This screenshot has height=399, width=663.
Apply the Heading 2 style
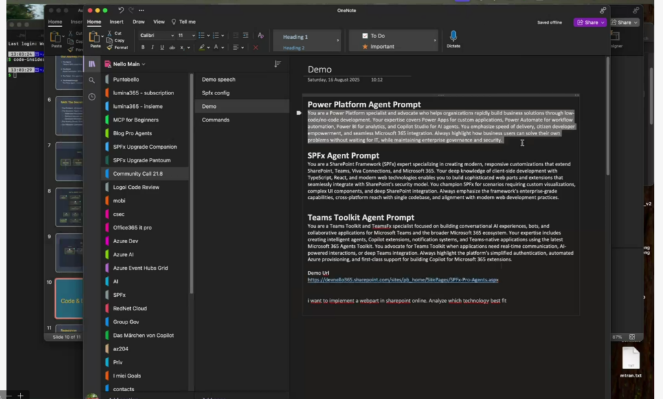(293, 48)
